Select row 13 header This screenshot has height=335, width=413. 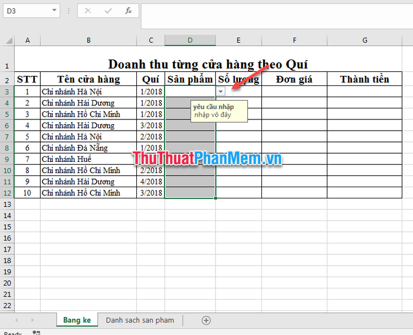7,204
